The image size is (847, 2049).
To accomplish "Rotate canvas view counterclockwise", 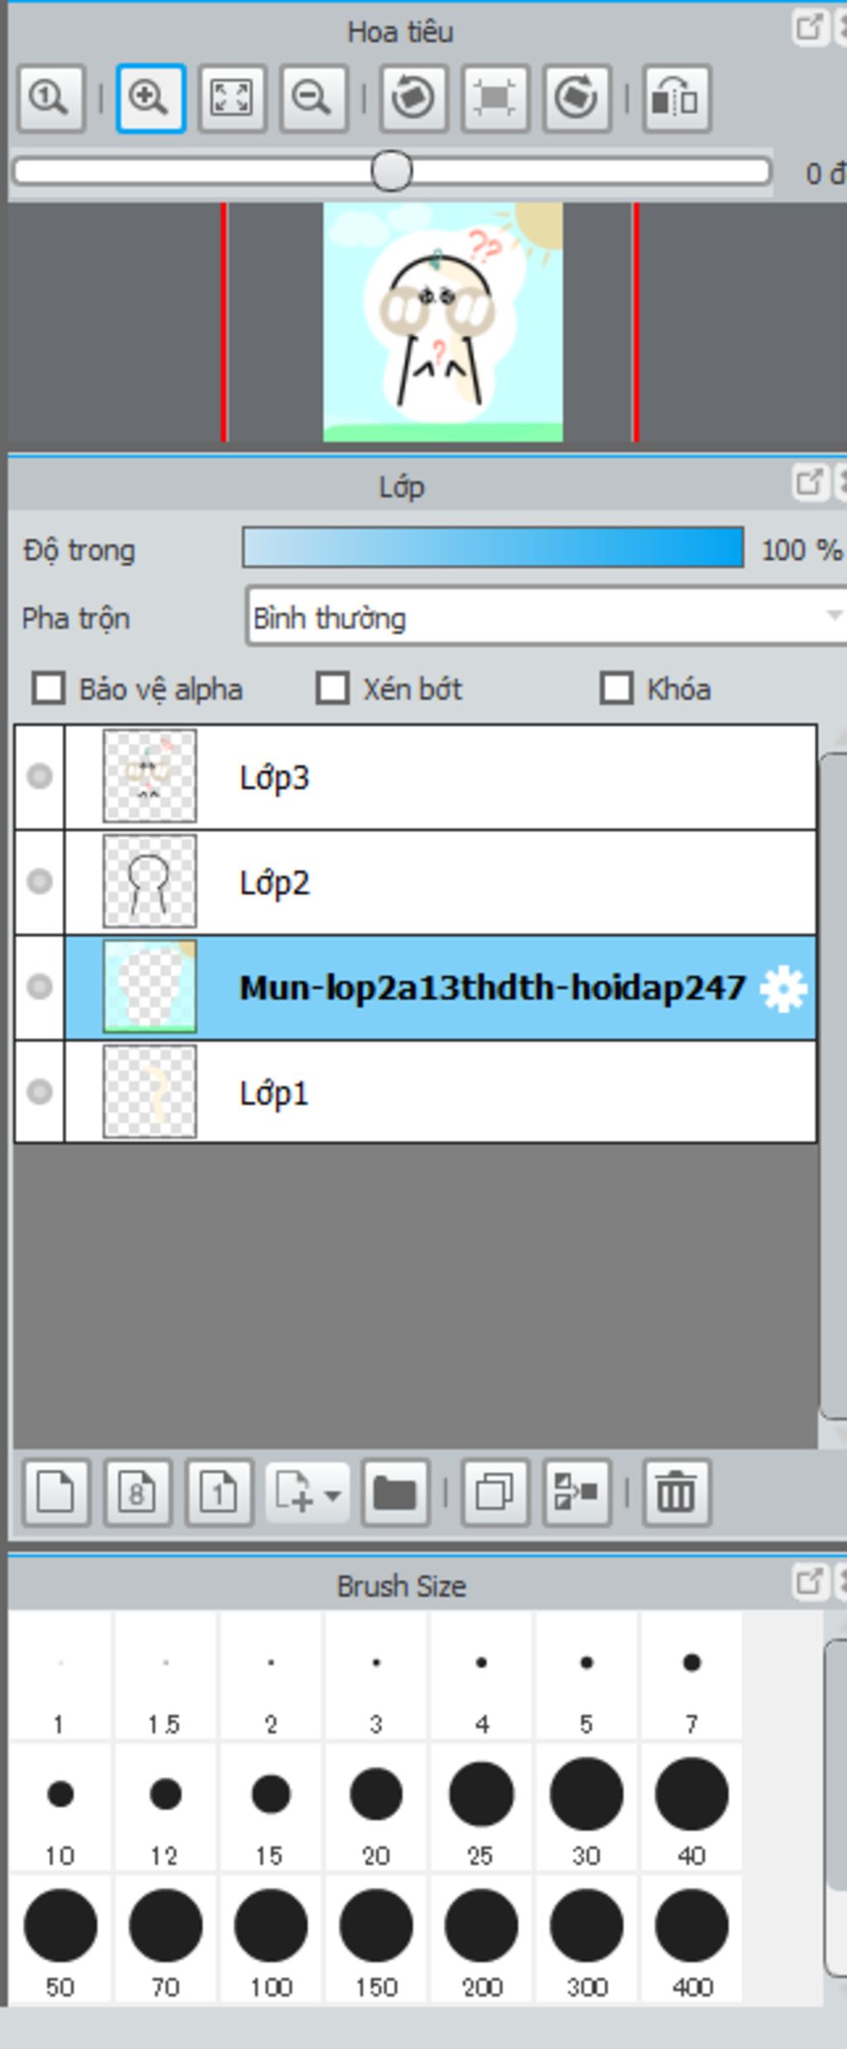I will (x=413, y=98).
